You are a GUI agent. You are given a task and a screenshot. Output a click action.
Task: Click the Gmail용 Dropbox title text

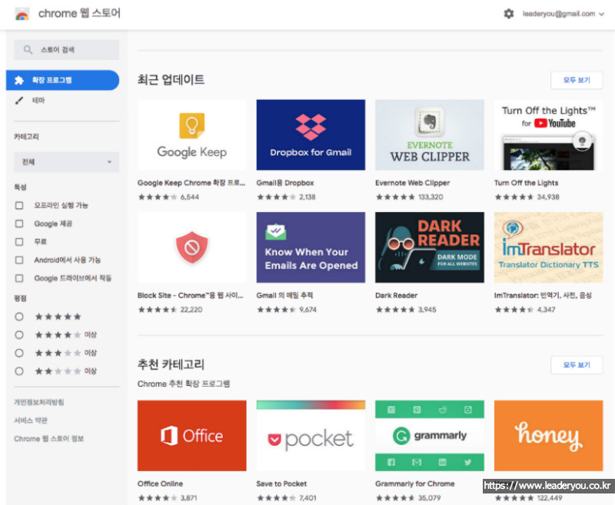(x=285, y=183)
